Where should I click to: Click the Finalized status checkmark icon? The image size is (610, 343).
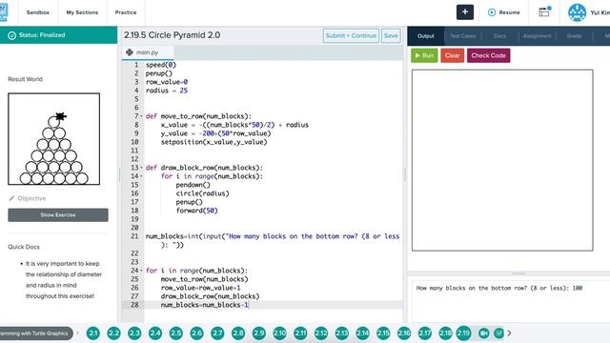12,35
